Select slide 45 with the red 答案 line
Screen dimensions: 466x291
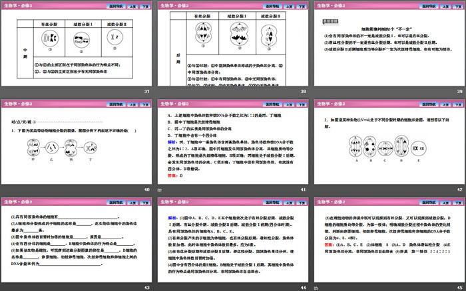[x=389, y=240]
